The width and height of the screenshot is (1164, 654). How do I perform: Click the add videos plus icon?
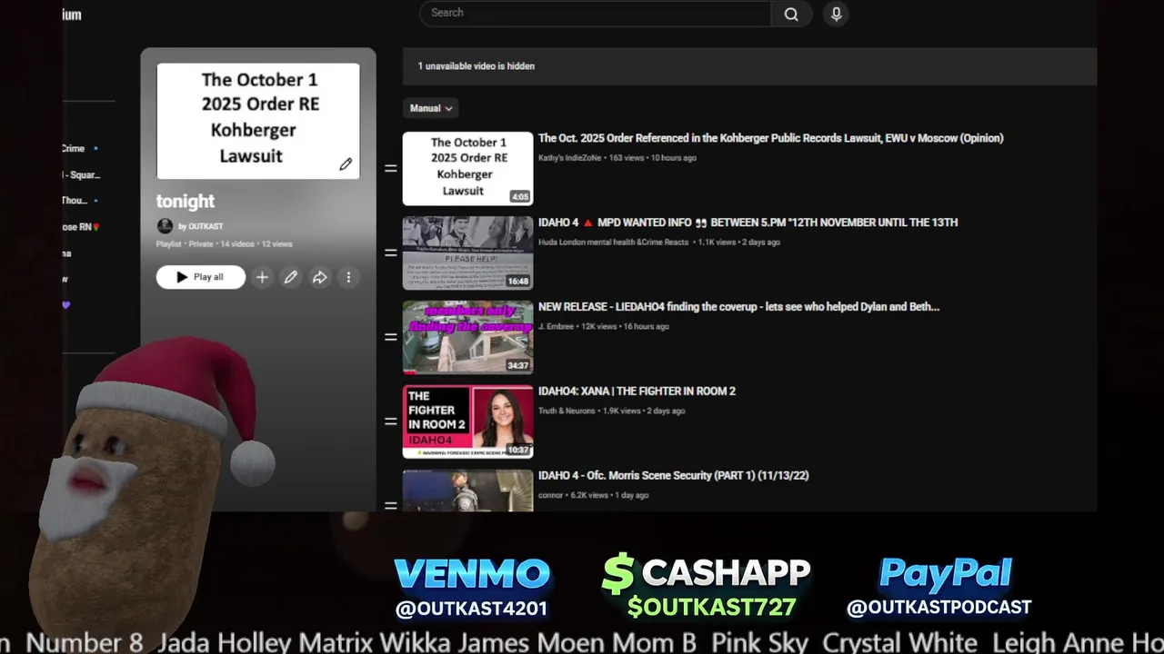[262, 277]
